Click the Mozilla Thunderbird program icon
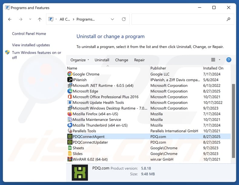The height and width of the screenshot is (185, 239). tap(70, 125)
